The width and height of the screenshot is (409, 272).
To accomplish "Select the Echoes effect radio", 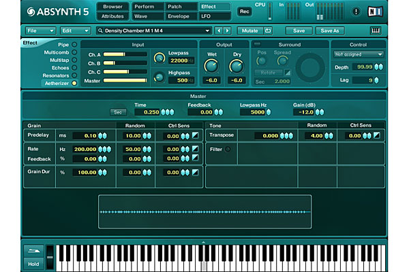I will pyautogui.click(x=74, y=68).
